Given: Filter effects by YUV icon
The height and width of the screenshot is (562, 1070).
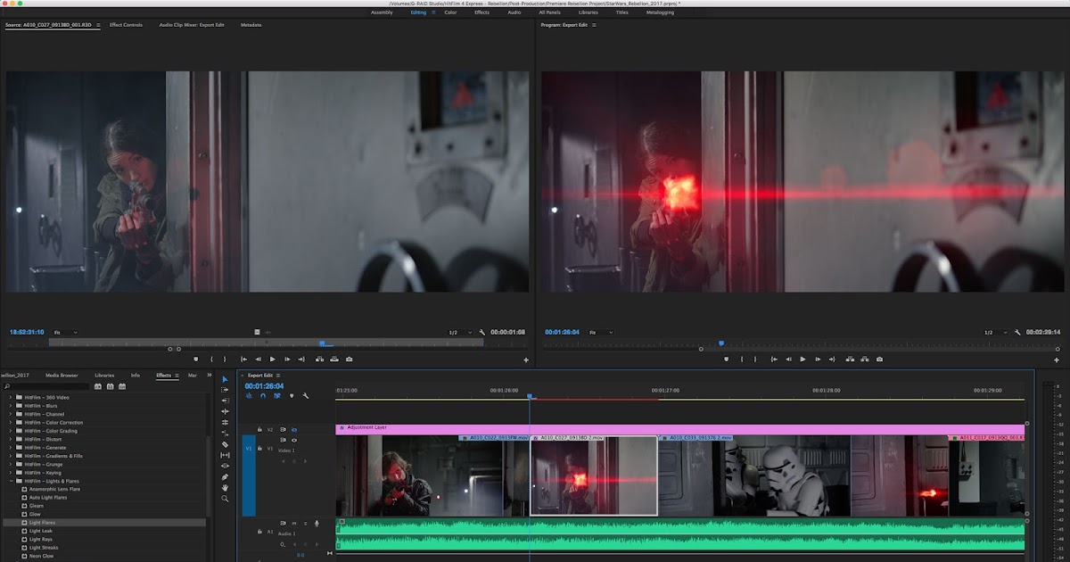Looking at the screenshot, I should coord(121,386).
